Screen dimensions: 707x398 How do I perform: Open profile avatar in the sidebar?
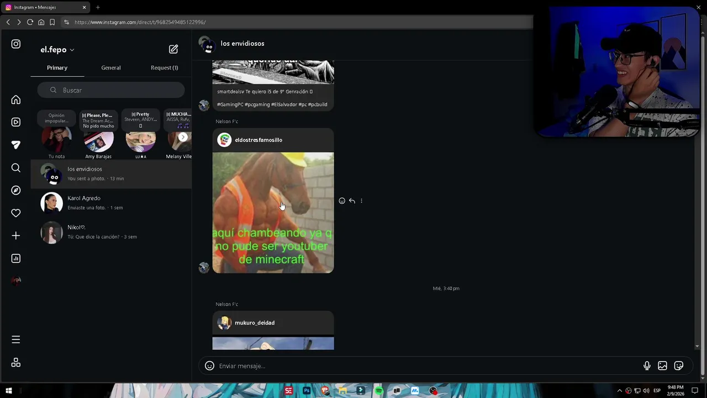[16, 281]
